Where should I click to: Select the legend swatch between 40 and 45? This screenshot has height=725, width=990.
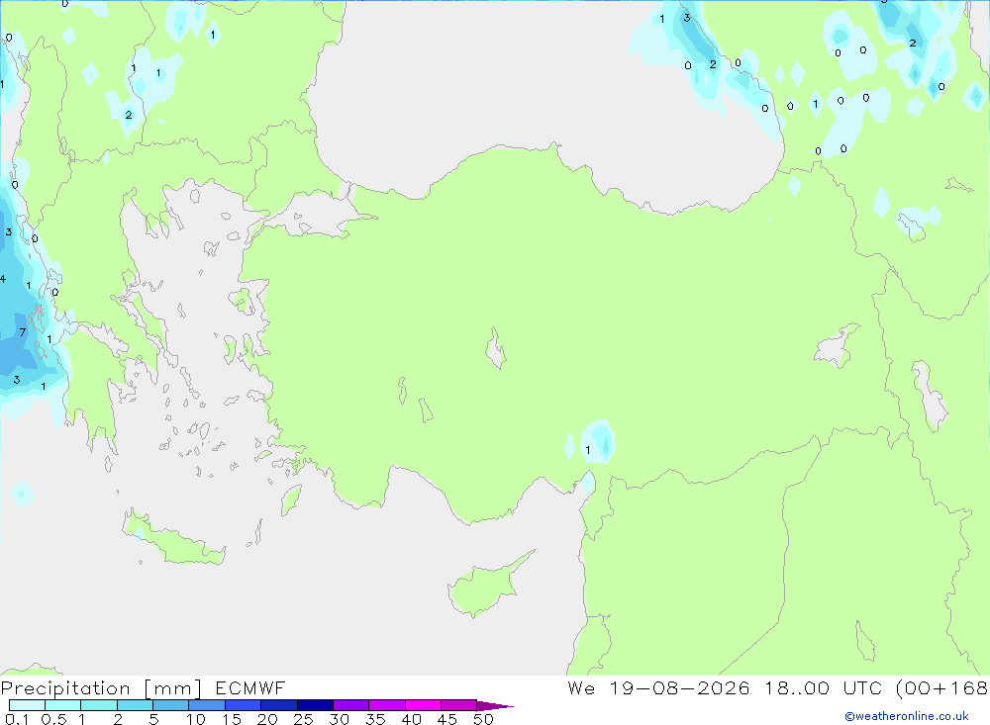click(423, 705)
